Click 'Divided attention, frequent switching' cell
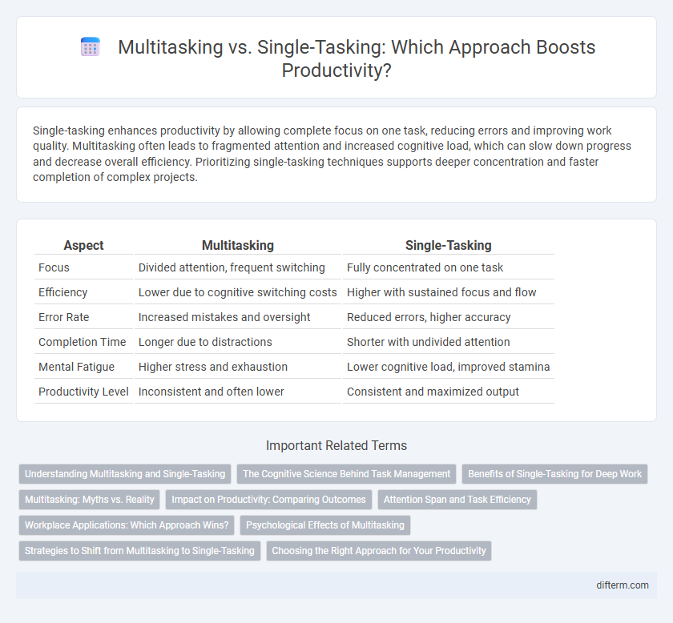The height and width of the screenshot is (623, 673). click(238, 267)
